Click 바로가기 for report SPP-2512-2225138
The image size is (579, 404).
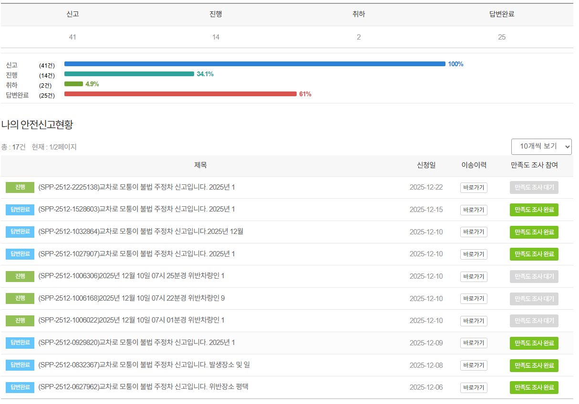click(473, 188)
